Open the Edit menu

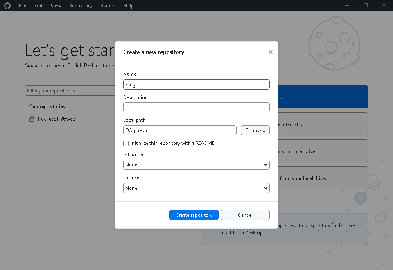38,6
